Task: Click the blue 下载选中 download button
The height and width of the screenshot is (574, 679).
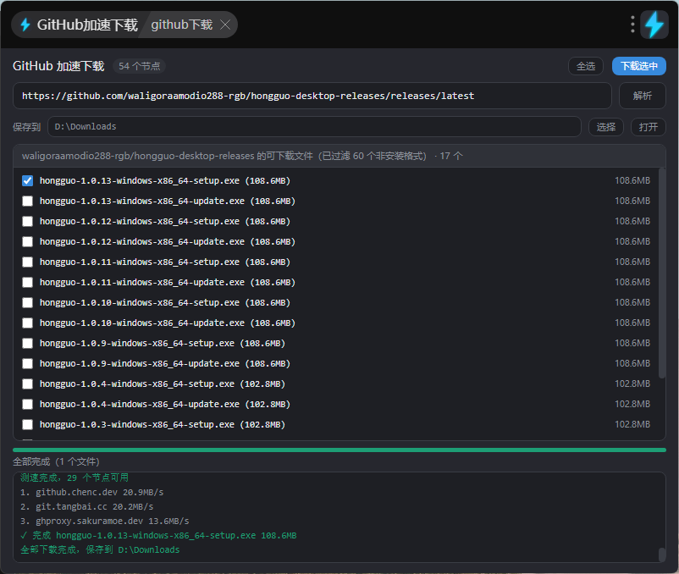Action: point(638,66)
